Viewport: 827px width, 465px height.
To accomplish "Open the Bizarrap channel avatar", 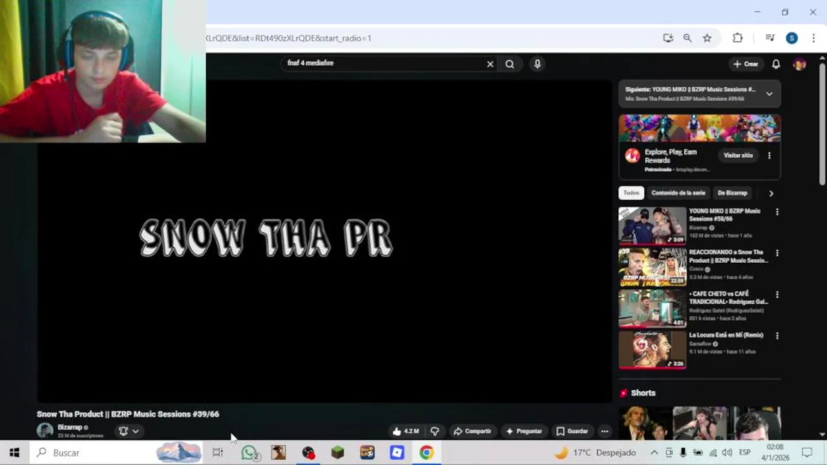I will pyautogui.click(x=45, y=431).
